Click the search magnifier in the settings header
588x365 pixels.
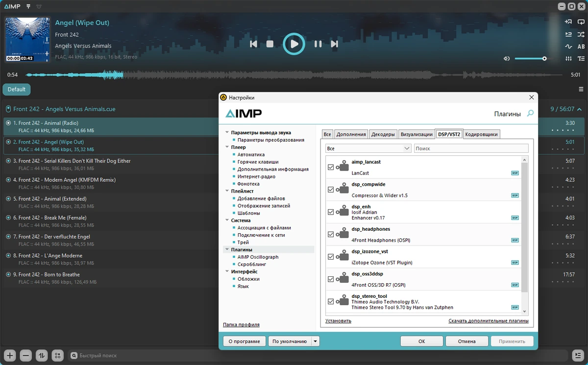click(x=530, y=114)
